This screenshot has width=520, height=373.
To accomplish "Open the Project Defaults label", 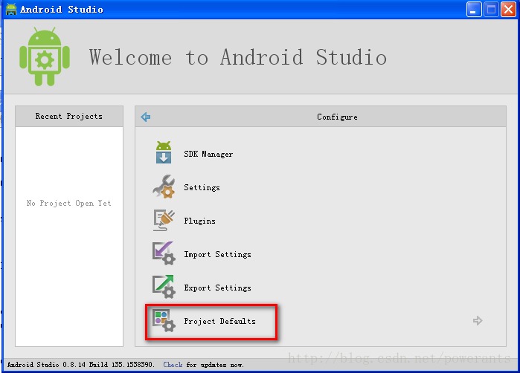I will tap(220, 321).
